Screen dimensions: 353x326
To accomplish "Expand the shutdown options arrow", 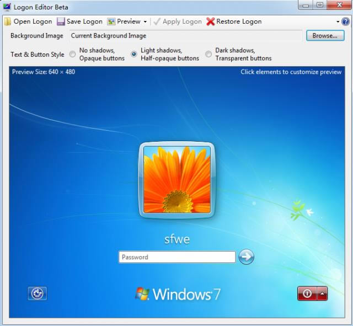I will tap(322, 294).
